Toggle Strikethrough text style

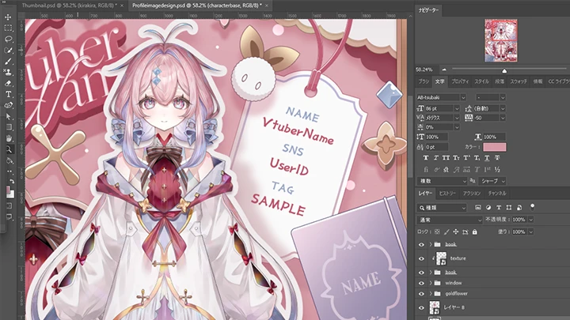tap(497, 158)
